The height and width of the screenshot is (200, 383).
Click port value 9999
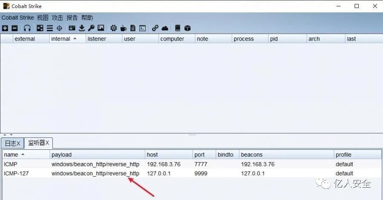tap(201, 174)
